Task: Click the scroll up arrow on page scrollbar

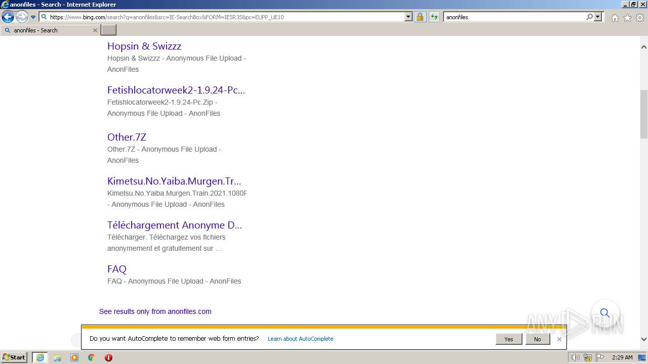Action: (x=643, y=47)
